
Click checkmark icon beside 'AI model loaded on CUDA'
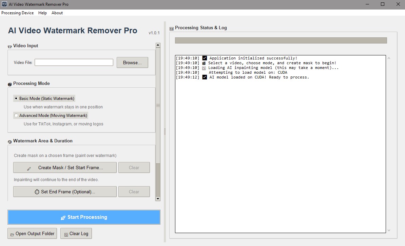pyautogui.click(x=205, y=77)
